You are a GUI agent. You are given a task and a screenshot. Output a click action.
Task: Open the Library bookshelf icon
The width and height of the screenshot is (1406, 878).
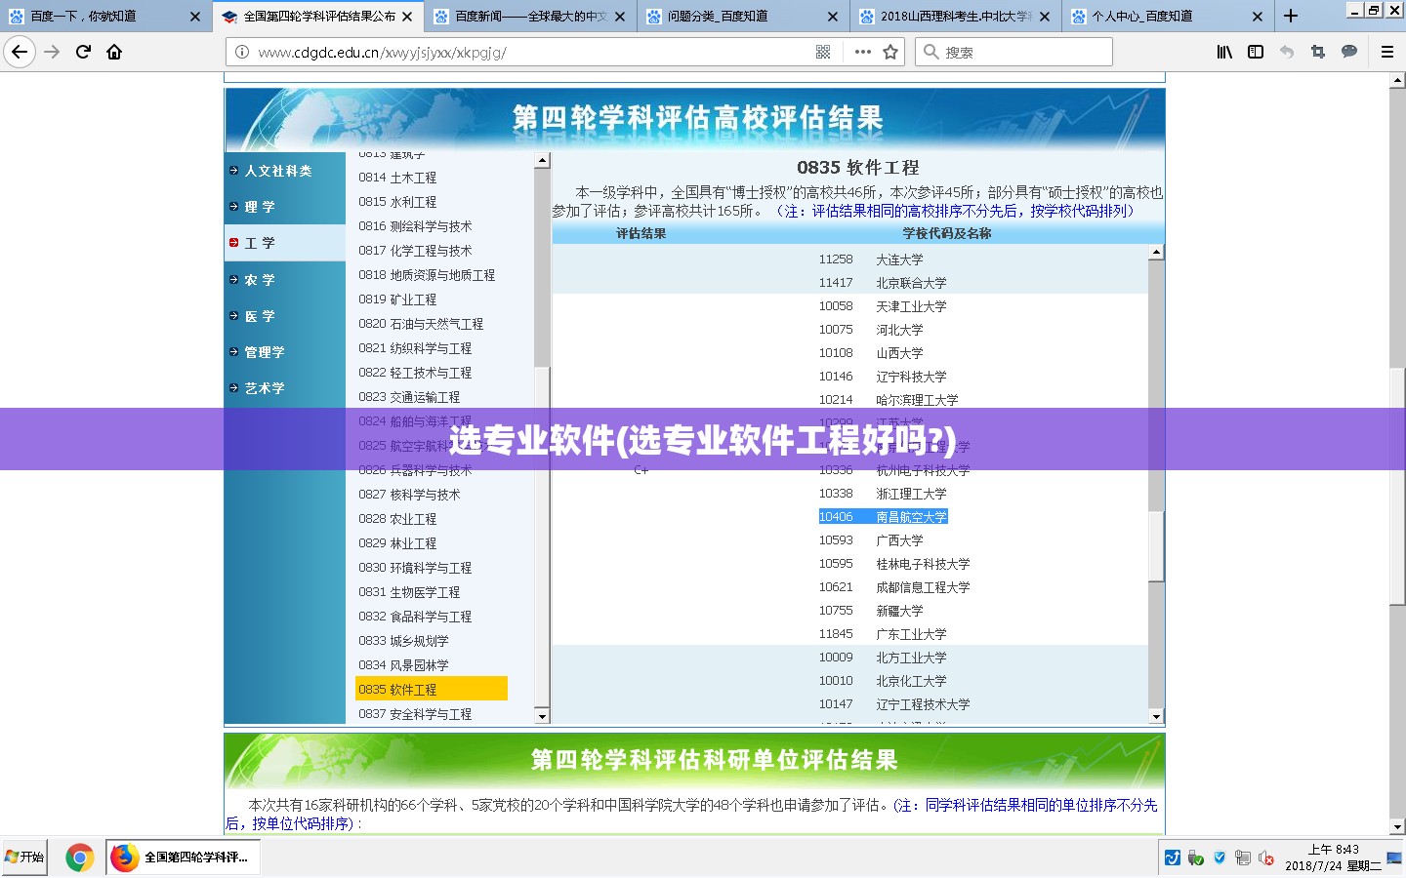pos(1224,52)
